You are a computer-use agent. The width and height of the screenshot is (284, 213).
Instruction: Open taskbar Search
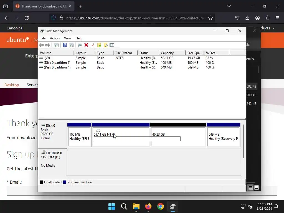[124, 206]
